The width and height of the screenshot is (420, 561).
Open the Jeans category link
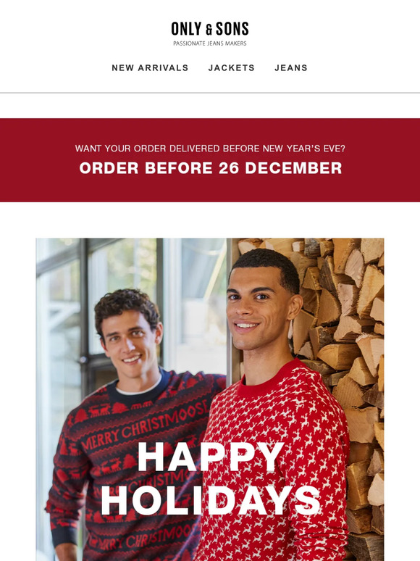pyautogui.click(x=290, y=67)
